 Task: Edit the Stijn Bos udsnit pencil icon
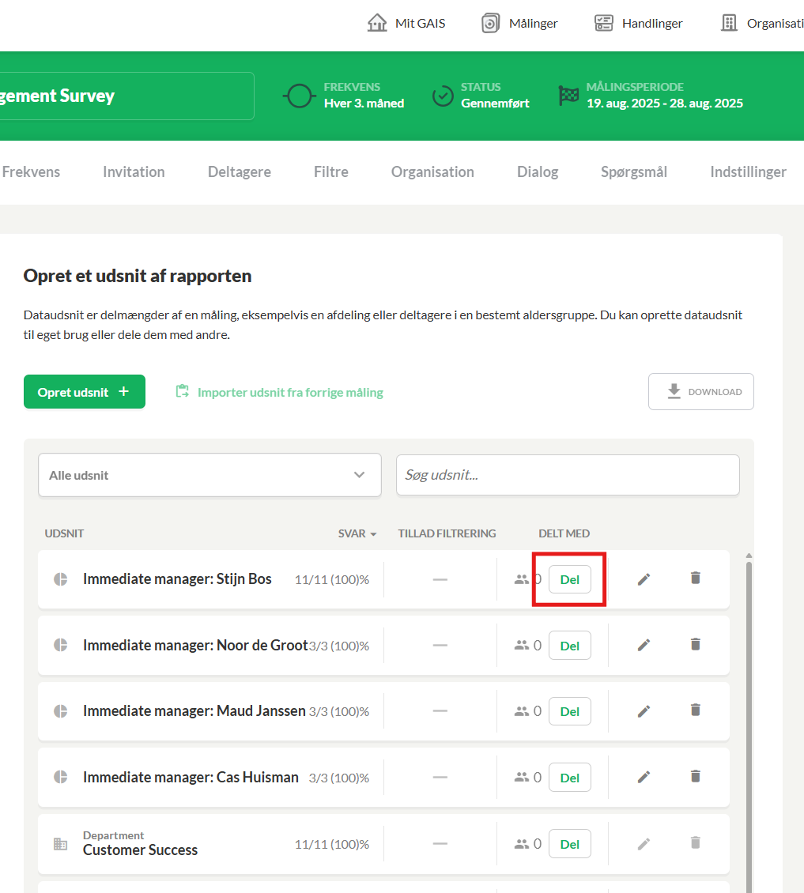tap(644, 580)
